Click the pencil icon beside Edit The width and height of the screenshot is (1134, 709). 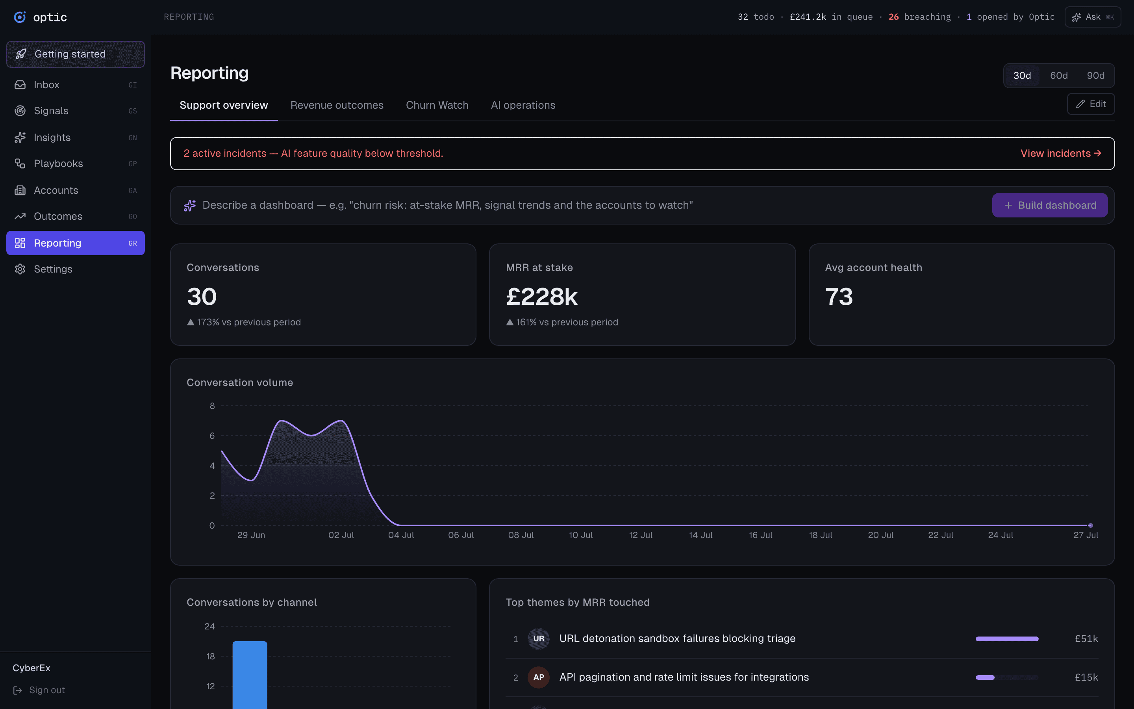pos(1080,104)
